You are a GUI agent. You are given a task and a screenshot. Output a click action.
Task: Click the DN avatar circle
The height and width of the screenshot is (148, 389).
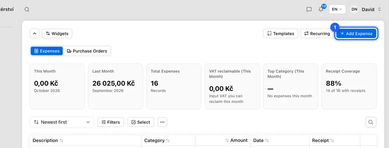(354, 10)
